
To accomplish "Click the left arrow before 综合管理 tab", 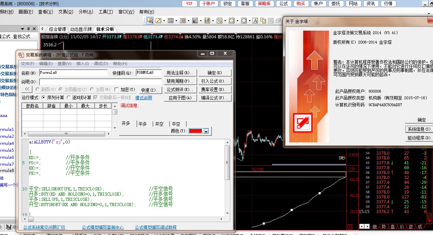I will (x=42, y=29).
